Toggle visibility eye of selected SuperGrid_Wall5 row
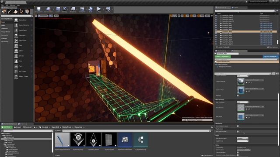280x157 pixels. tap(216, 31)
